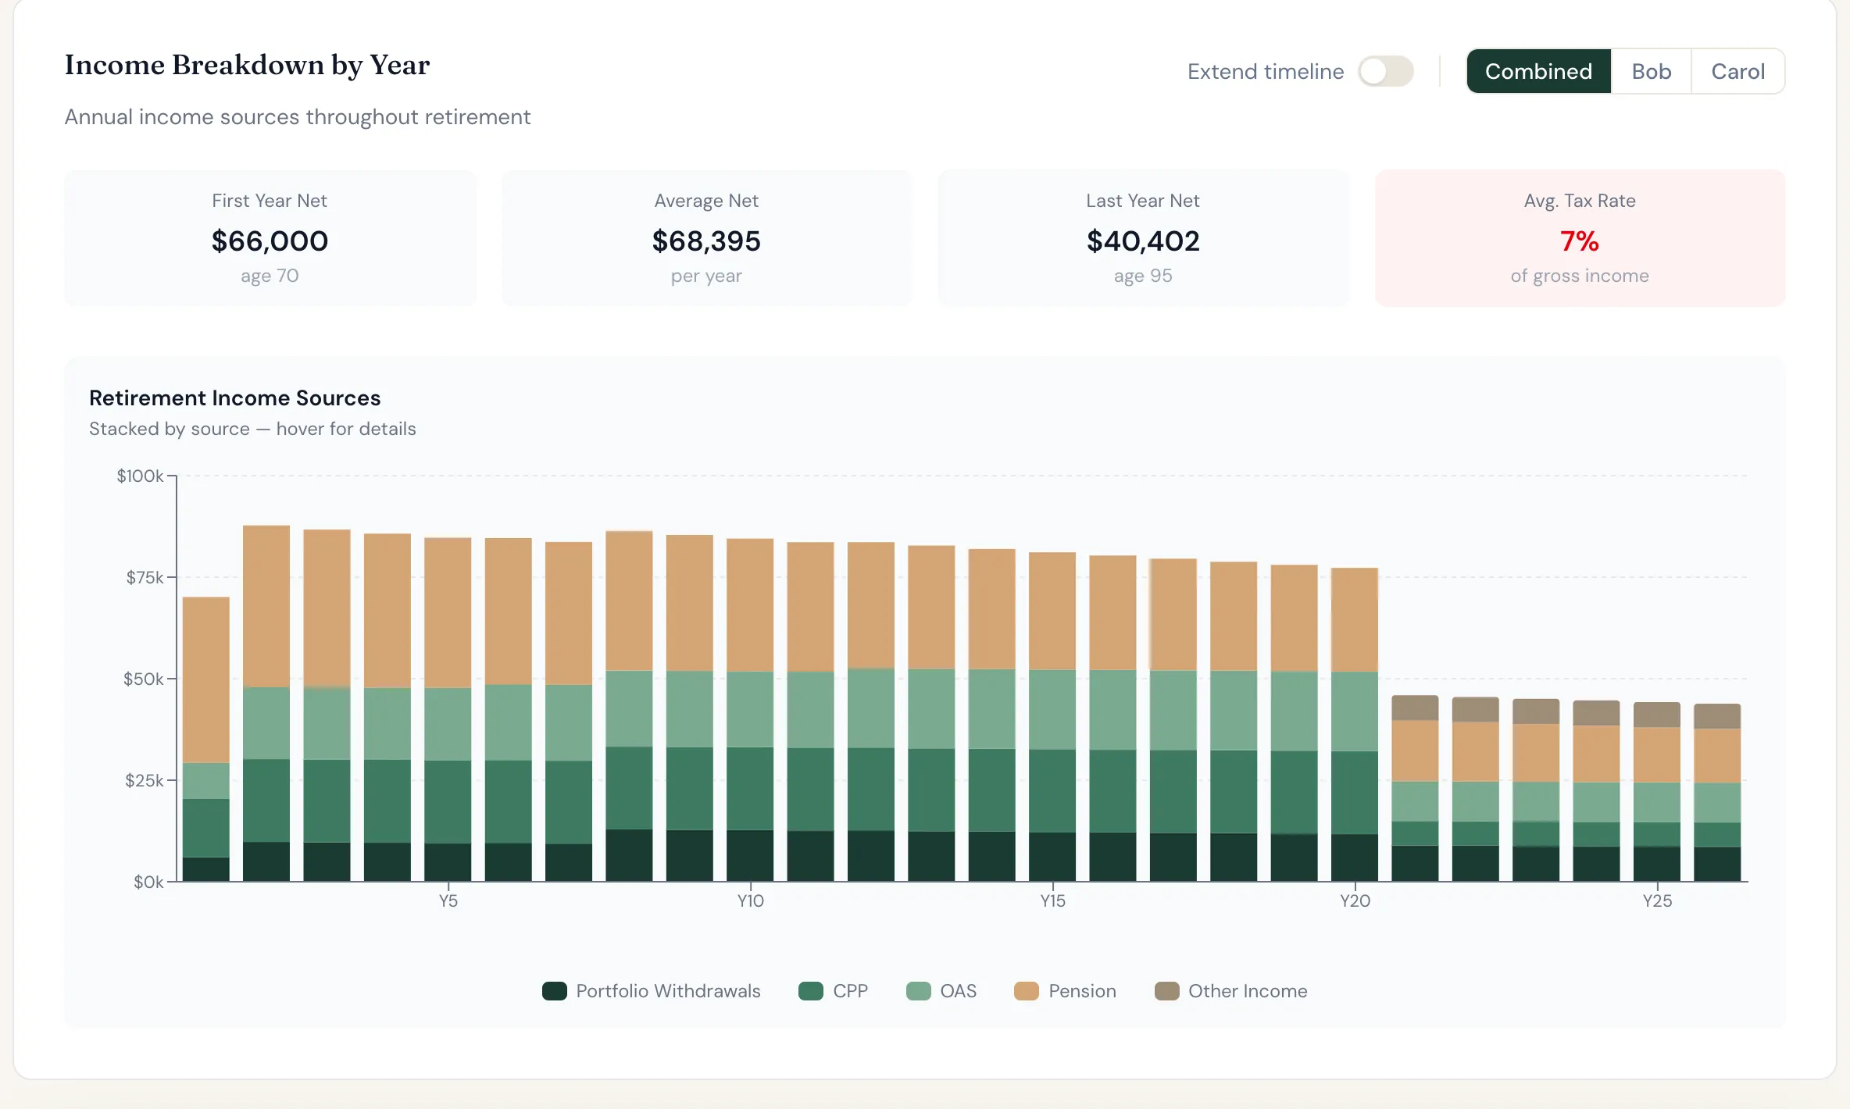Click the Y25 stacked bar
The width and height of the screenshot is (1850, 1109).
coord(1657,792)
